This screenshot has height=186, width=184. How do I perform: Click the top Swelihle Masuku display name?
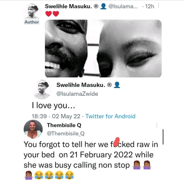pyautogui.click(x=69, y=7)
